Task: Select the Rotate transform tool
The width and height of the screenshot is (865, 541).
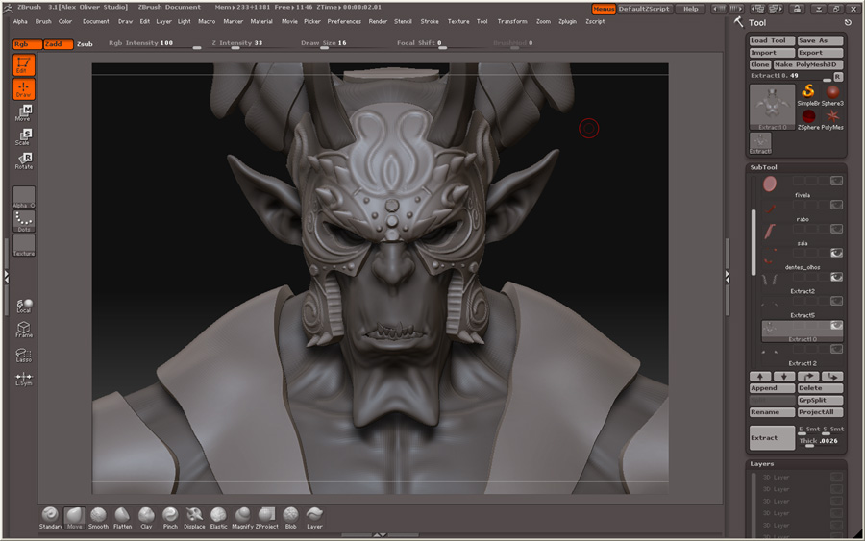Action: (24, 161)
